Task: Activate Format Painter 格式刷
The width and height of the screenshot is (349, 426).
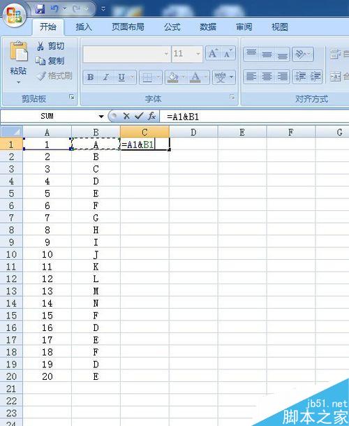Action: [x=55, y=75]
